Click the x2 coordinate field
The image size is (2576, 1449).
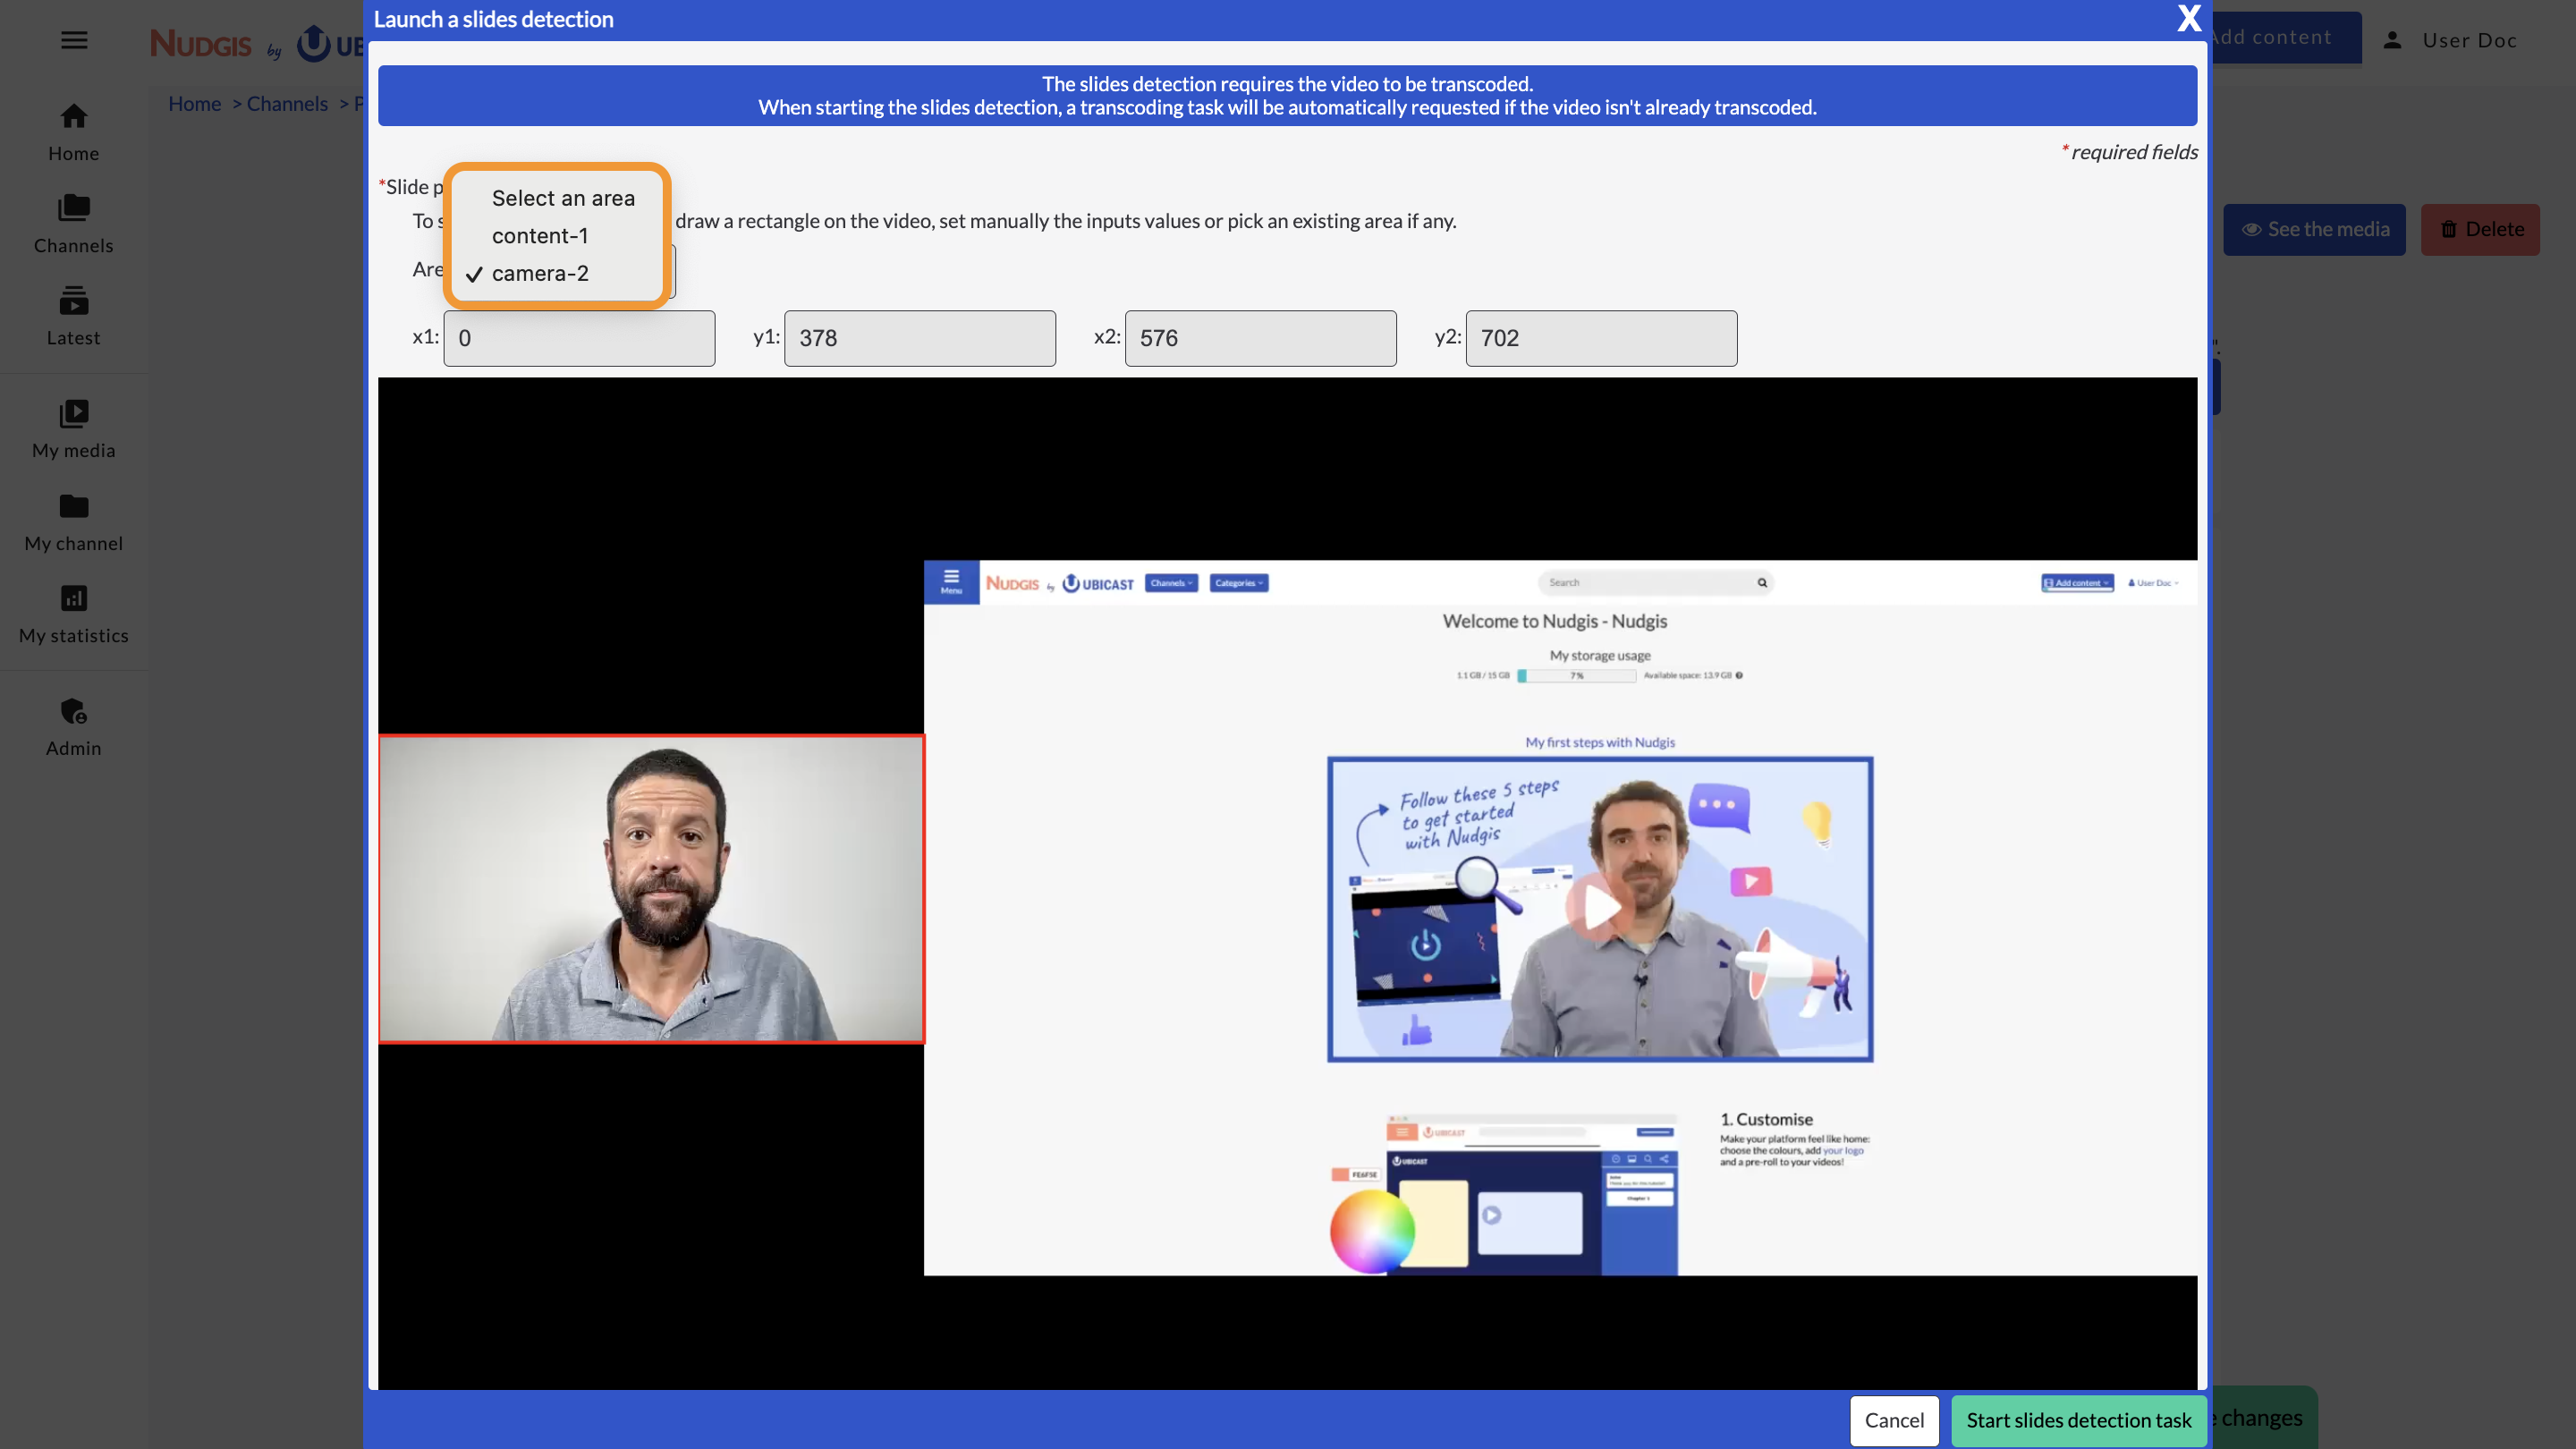point(1260,338)
